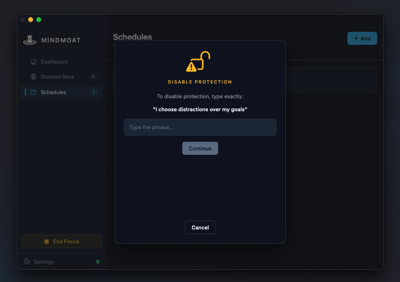Image resolution: width=400 pixels, height=282 pixels.
Task: Select the house icon beside Dashboard
Action: coord(33,62)
